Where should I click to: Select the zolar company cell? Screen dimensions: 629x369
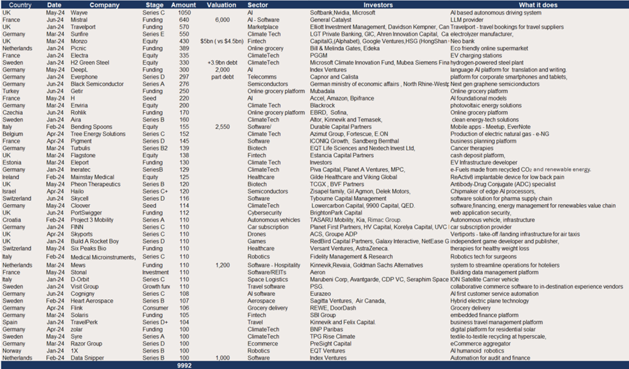coord(76,330)
